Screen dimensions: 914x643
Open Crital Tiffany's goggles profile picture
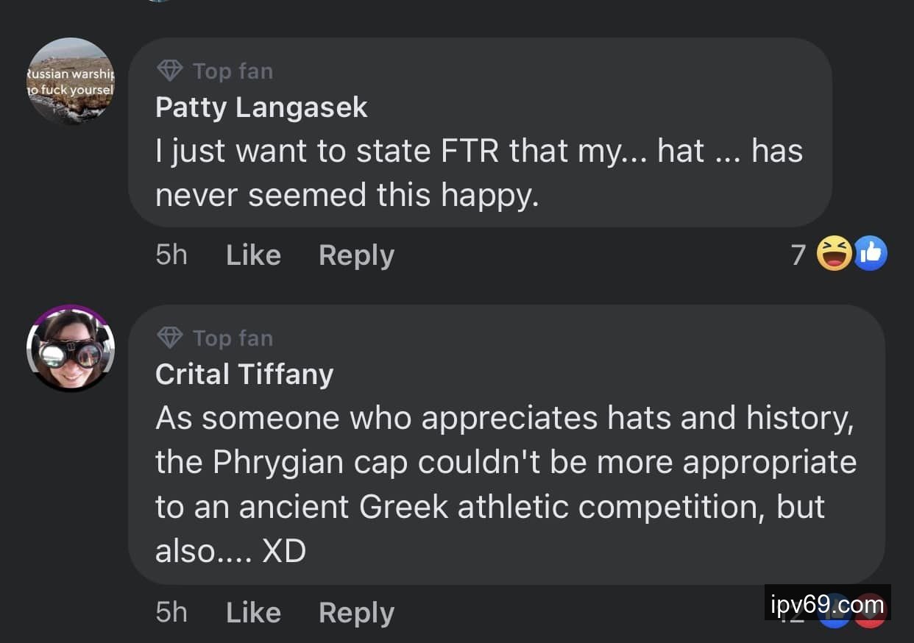[71, 348]
